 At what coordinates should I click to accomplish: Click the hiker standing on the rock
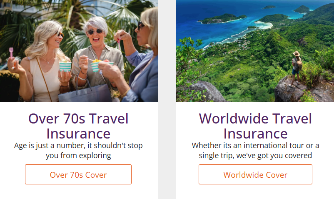click(x=296, y=69)
